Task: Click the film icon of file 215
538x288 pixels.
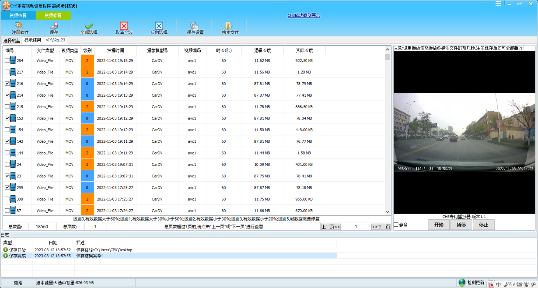Action: (x=13, y=107)
